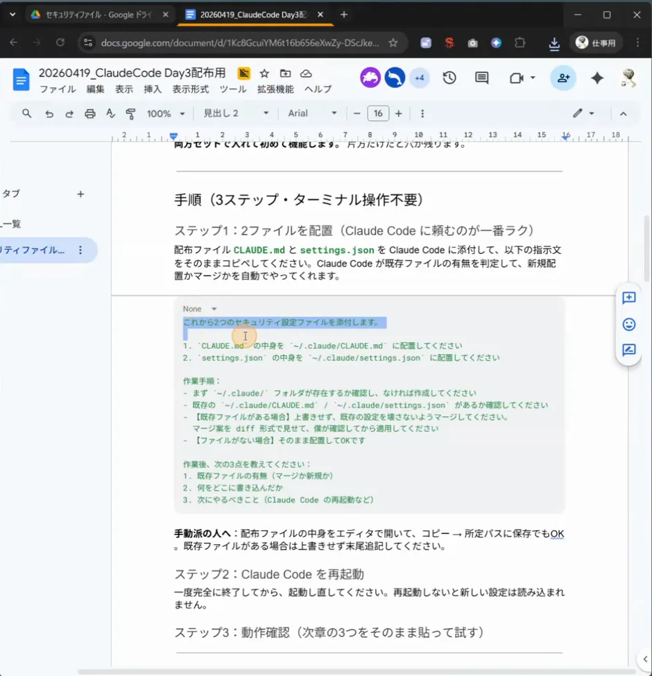This screenshot has height=676, width=652.
Task: Open Arial font dropdown
Action: 312,113
